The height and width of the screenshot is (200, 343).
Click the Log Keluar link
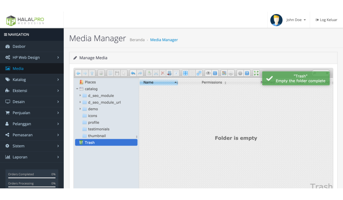(x=327, y=20)
